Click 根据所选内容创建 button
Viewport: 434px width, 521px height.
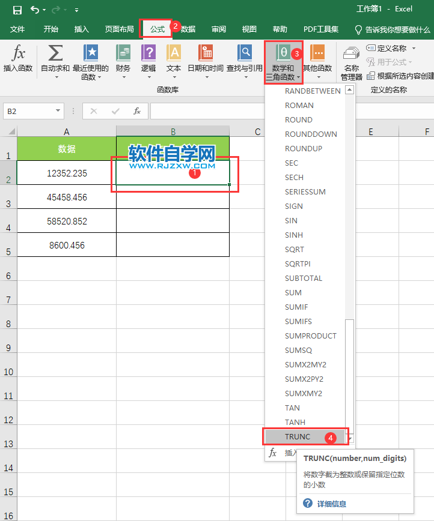coord(400,76)
